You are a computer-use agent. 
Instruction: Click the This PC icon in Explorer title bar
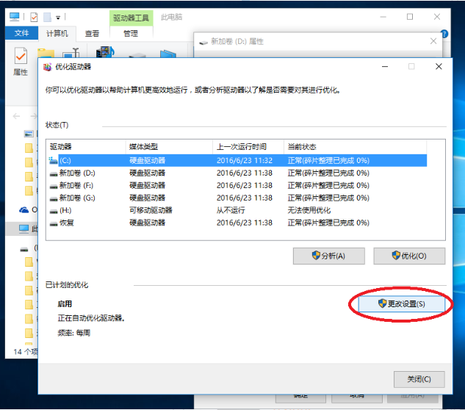coord(14,17)
